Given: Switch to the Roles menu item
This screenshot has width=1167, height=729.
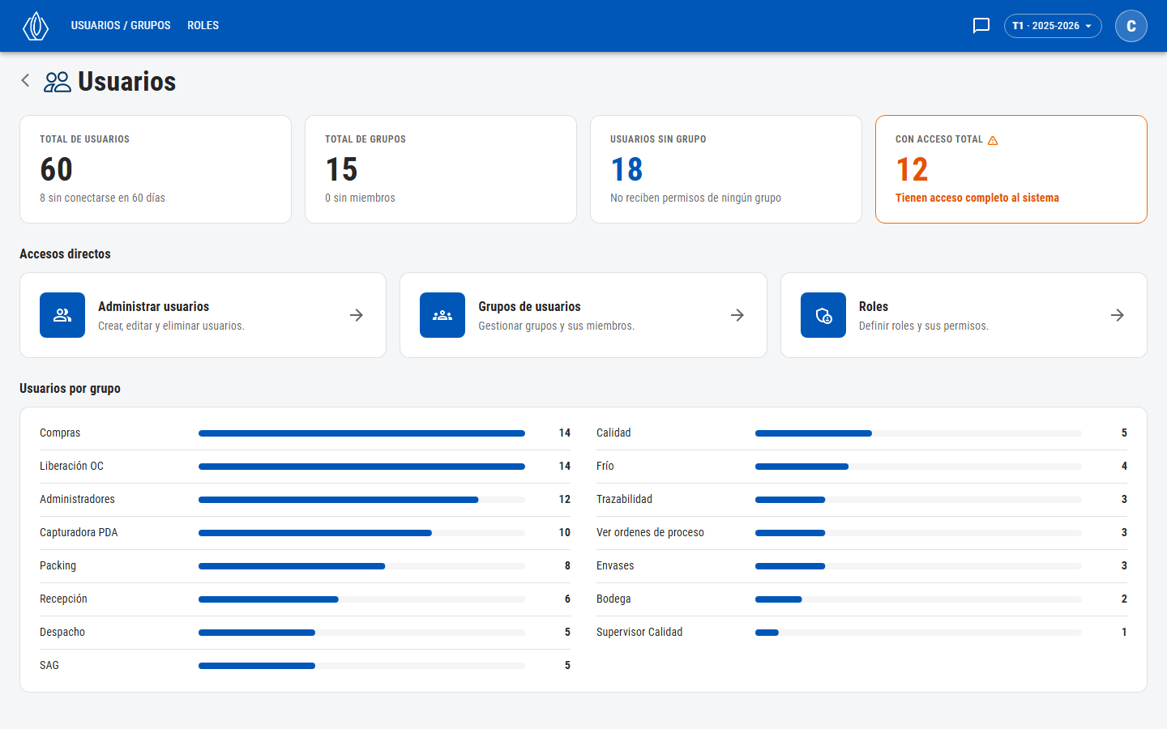Looking at the screenshot, I should point(203,26).
